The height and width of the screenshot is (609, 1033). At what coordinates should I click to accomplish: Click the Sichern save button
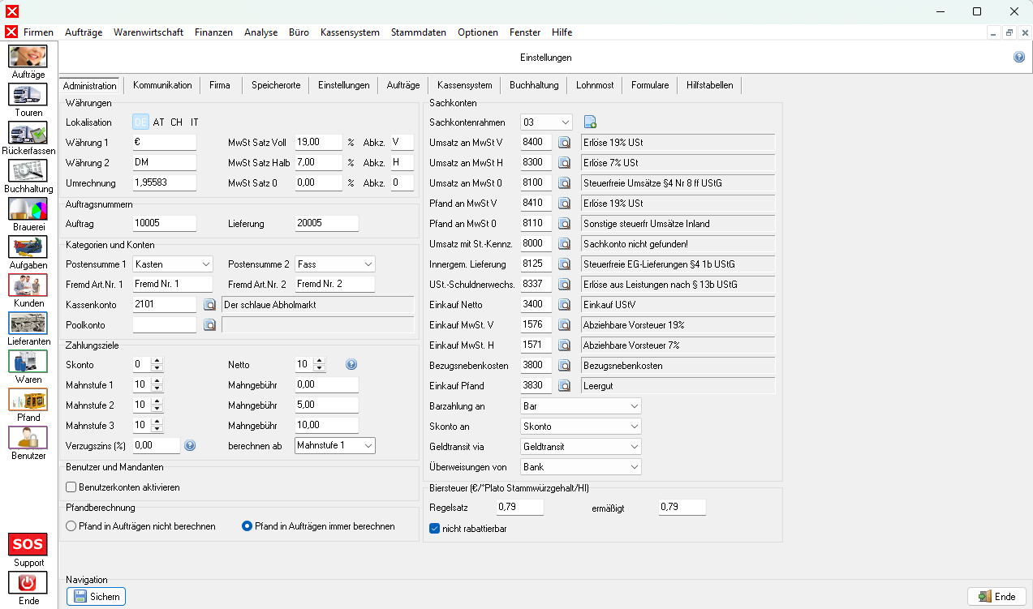pyautogui.click(x=97, y=597)
